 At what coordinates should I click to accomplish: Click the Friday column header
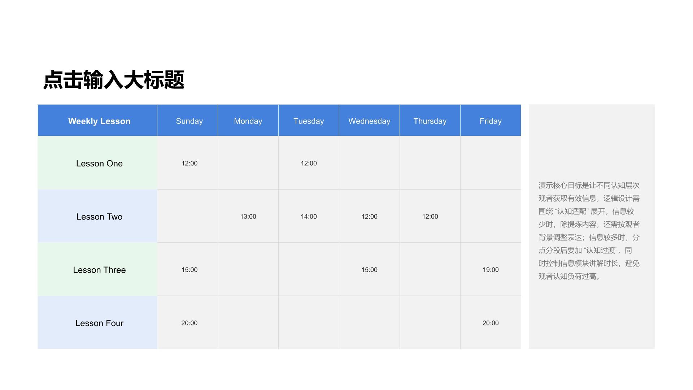pyautogui.click(x=490, y=121)
